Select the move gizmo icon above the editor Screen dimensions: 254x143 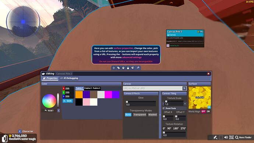point(114,68)
